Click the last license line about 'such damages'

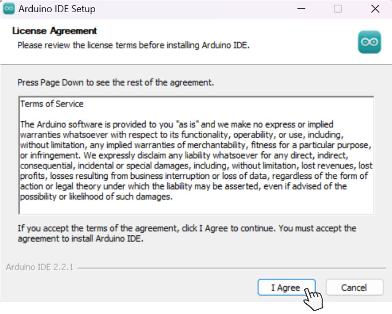(96, 196)
